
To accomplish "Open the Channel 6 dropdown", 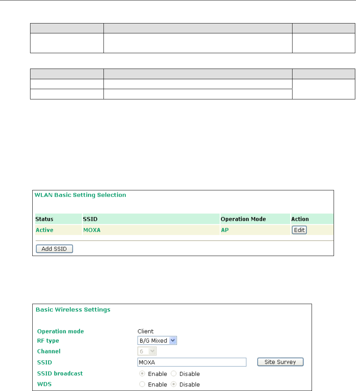I will pos(147,351).
